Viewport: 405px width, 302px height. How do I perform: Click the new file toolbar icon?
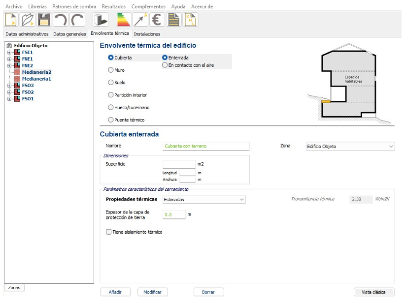pyautogui.click(x=11, y=20)
